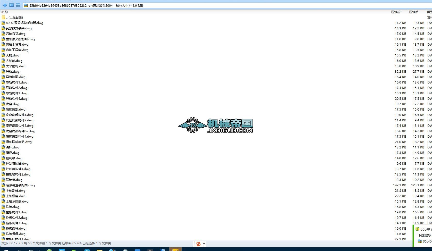Sort by the 压缩前 column header

pos(395,12)
